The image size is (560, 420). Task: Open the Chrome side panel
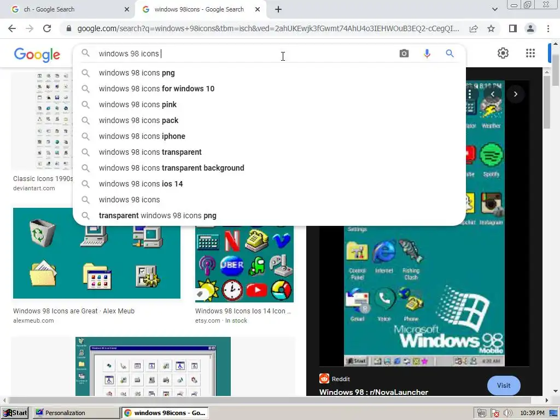(513, 28)
